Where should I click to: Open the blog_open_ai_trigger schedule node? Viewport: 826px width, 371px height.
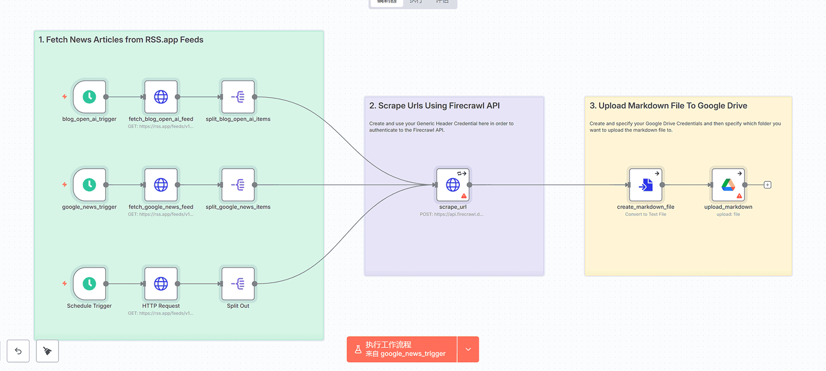point(89,97)
